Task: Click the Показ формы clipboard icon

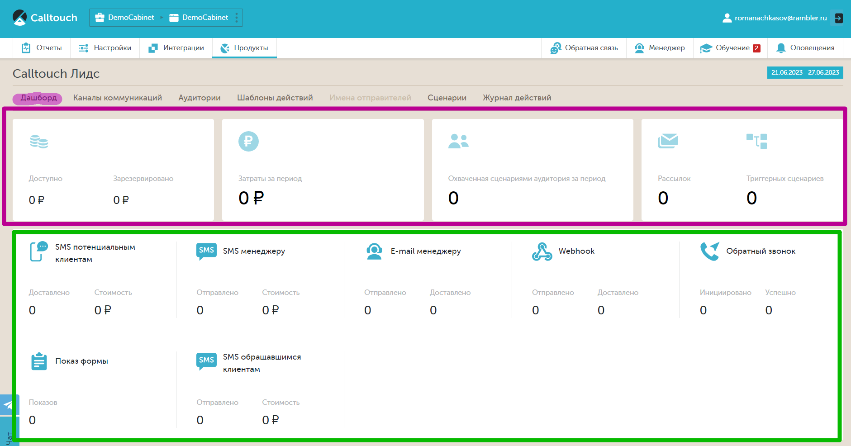Action: pyautogui.click(x=39, y=361)
